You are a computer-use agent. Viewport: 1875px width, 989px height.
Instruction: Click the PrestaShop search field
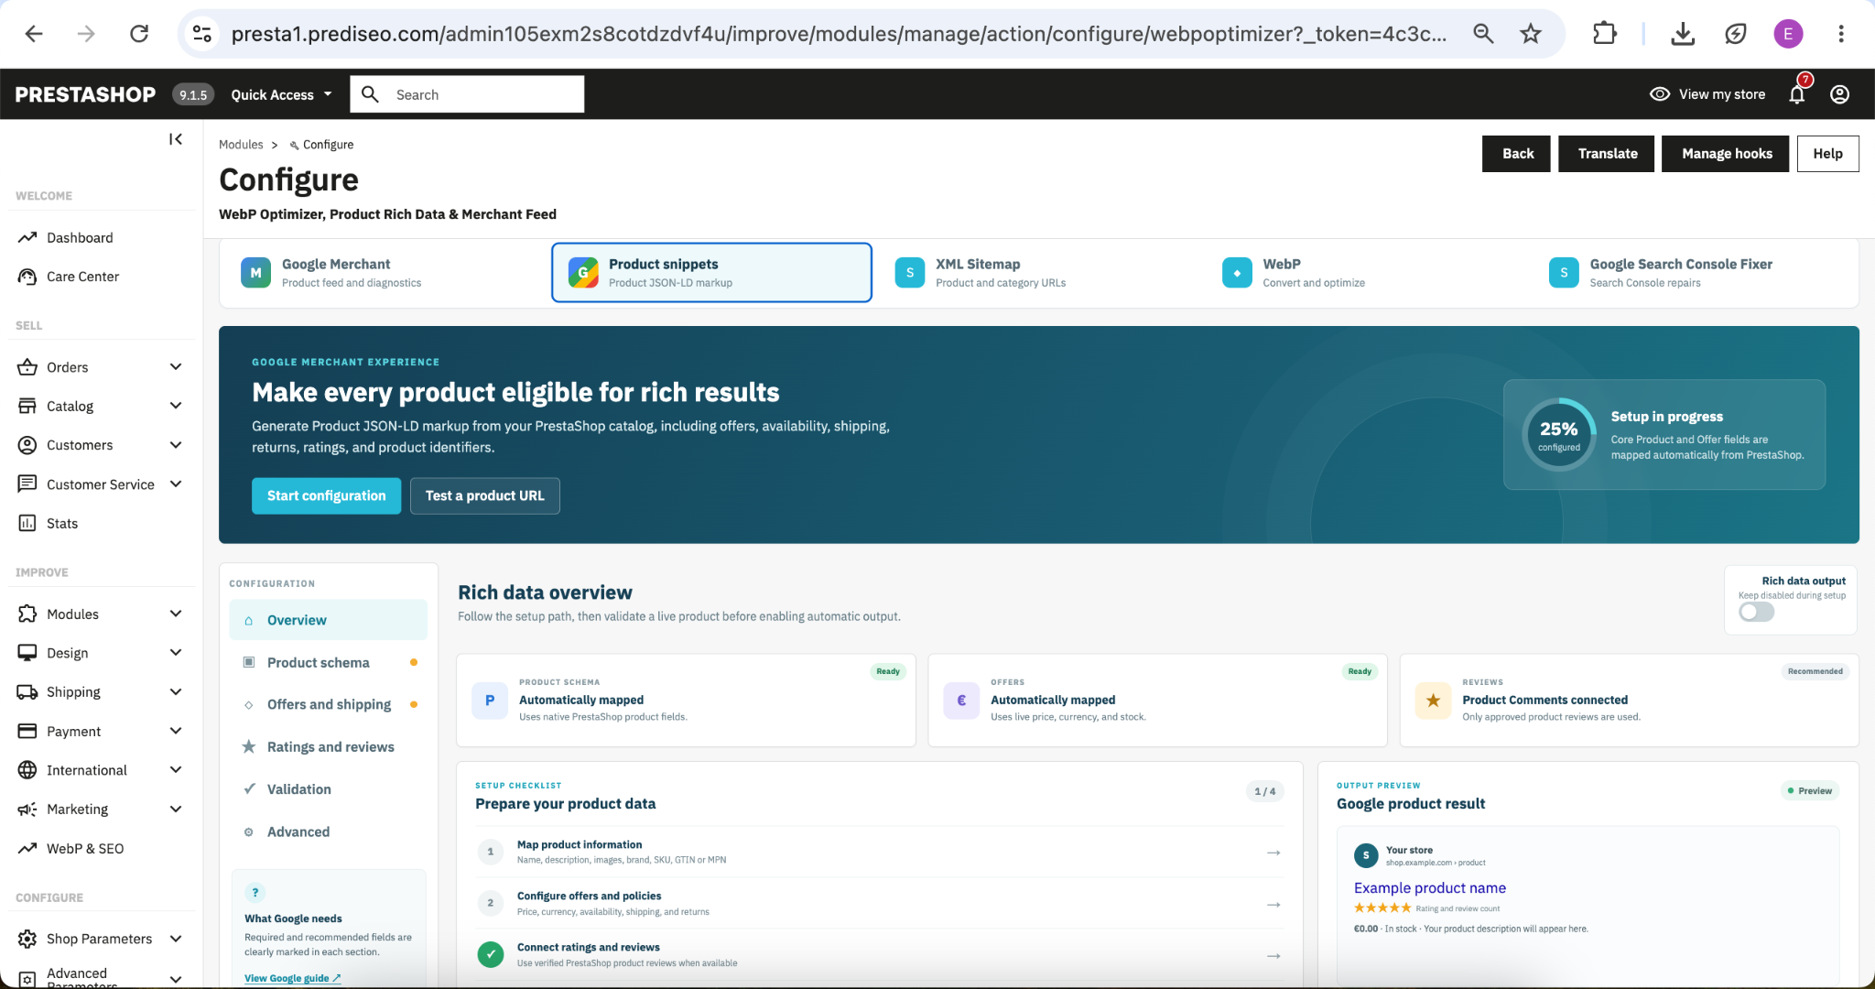(467, 94)
